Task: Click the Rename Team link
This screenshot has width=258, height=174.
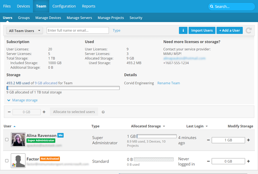Action: 168,83
